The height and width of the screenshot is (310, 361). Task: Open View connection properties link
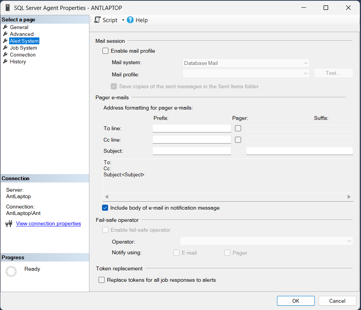49,224
